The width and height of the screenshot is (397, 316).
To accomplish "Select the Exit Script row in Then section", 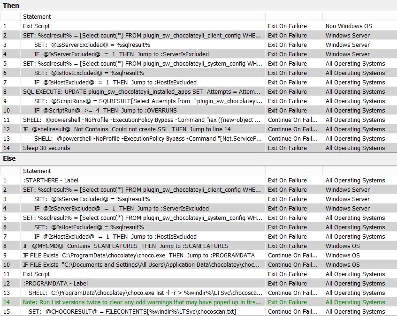I will 37,26.
